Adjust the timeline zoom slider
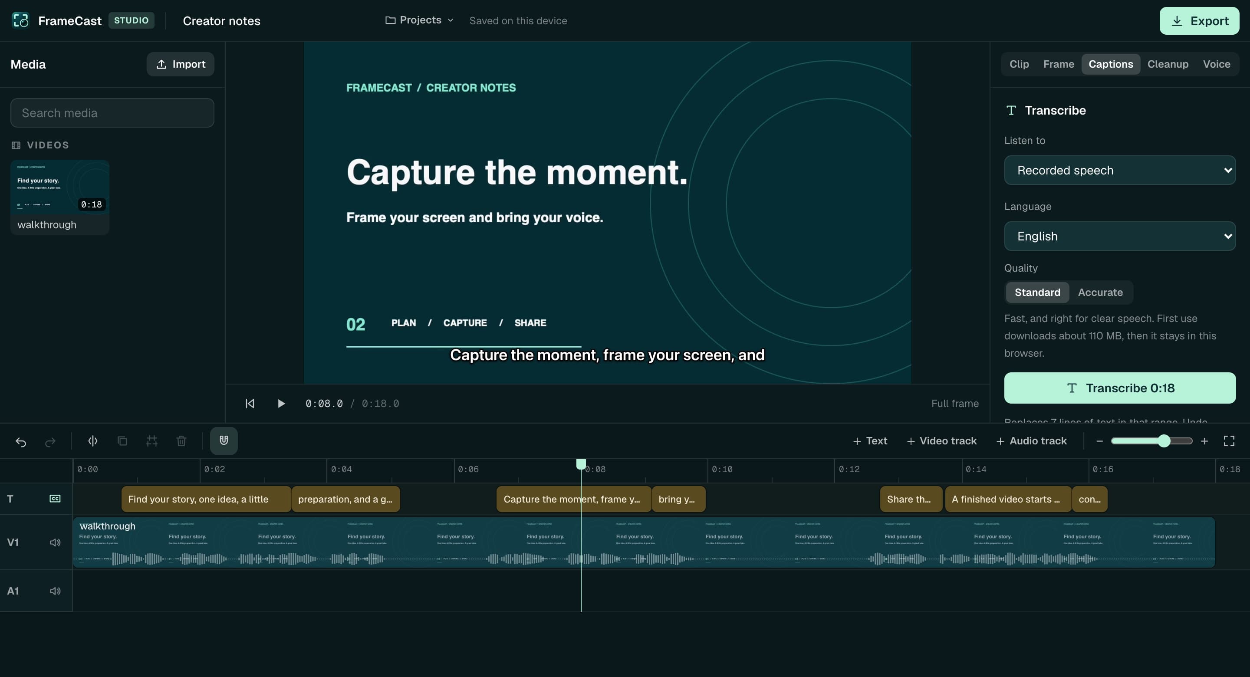 [x=1151, y=440]
